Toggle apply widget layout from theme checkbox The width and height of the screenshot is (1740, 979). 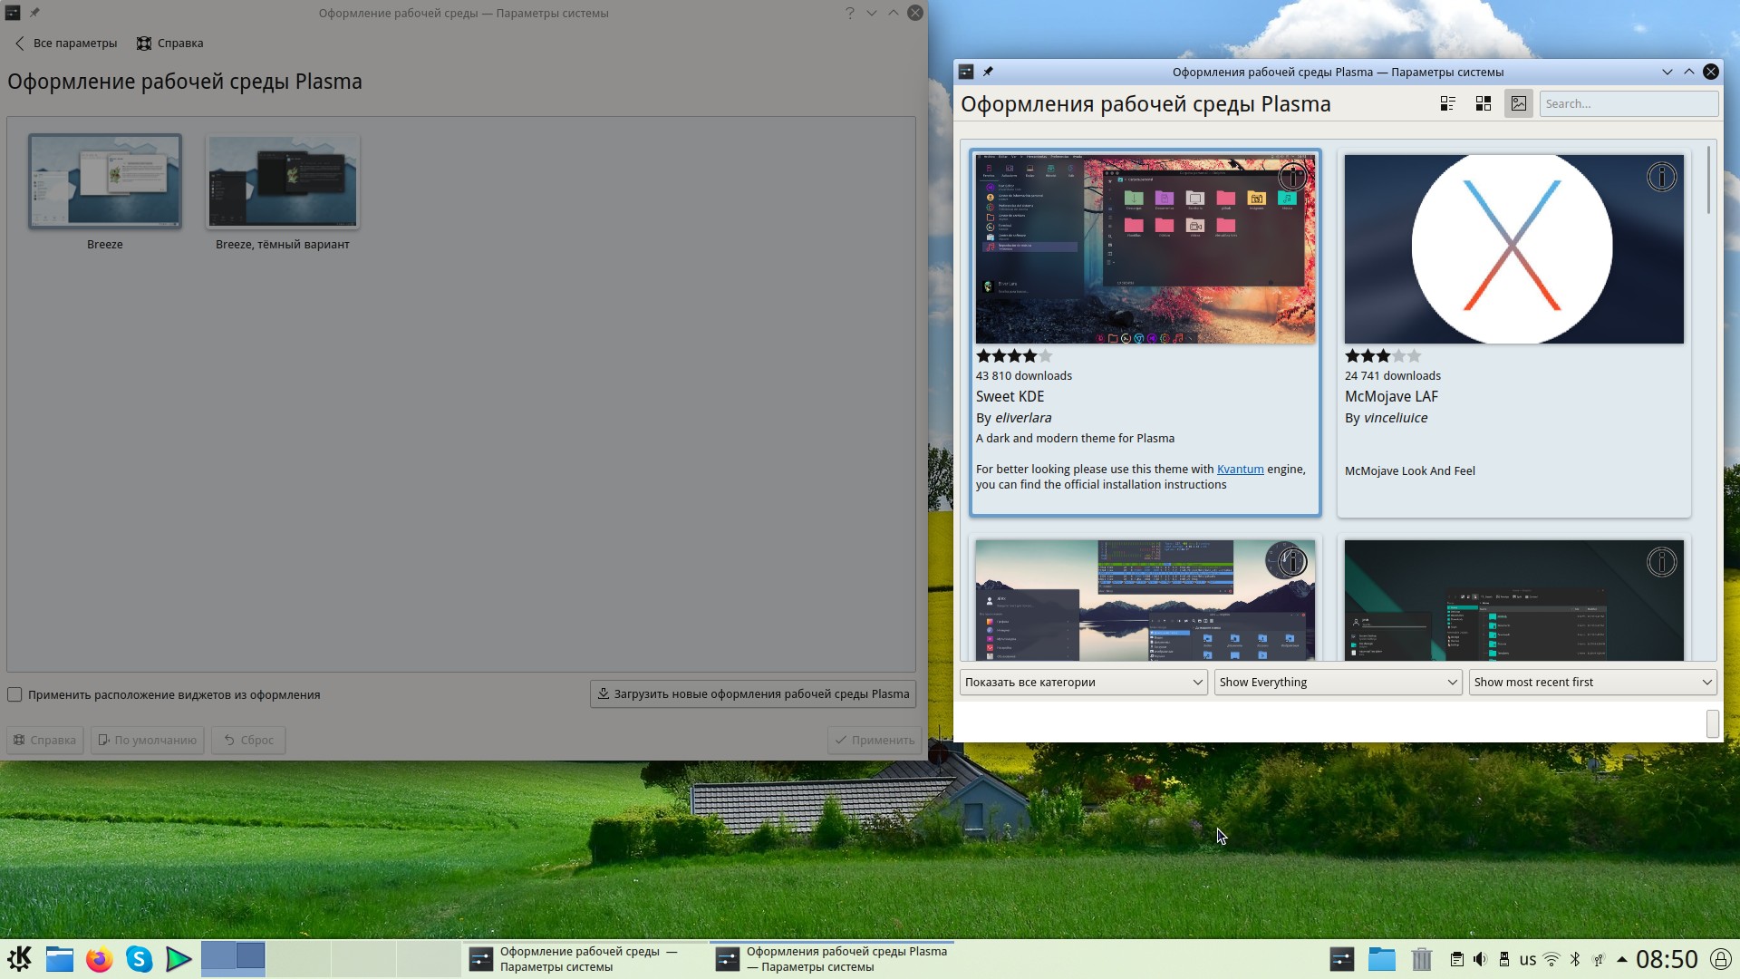(x=14, y=694)
